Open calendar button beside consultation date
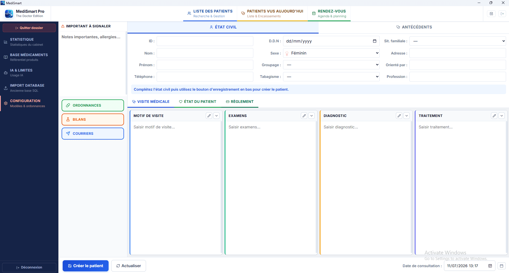The height and width of the screenshot is (273, 509). [x=502, y=266]
